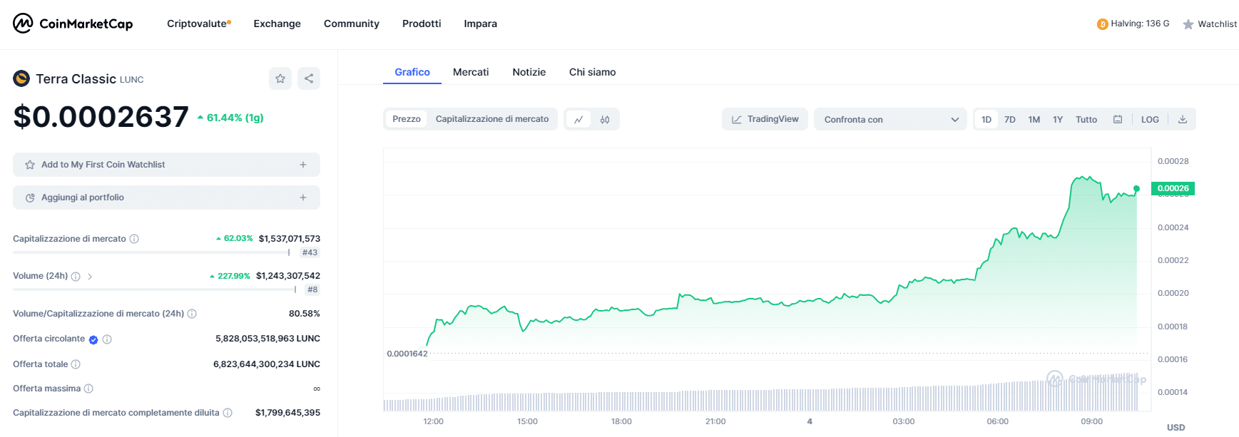Viewport: 1239px width, 437px height.
Task: Switch to the candlestick chart icon
Action: click(x=605, y=120)
